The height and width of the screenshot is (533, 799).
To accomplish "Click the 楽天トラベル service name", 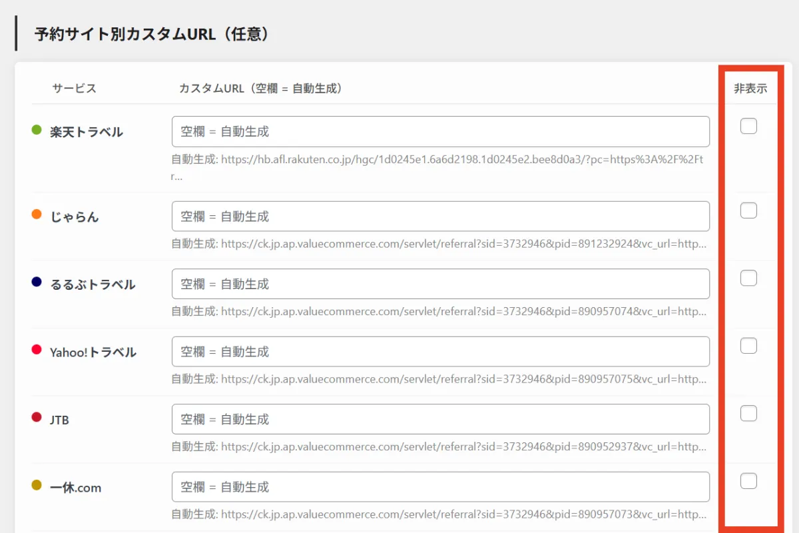I will (87, 132).
